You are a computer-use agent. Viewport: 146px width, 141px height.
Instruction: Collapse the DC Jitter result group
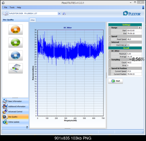[x=110, y=51]
